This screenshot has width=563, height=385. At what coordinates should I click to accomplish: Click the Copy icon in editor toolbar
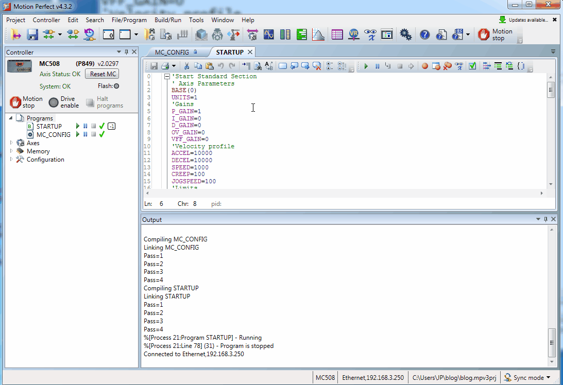point(198,66)
